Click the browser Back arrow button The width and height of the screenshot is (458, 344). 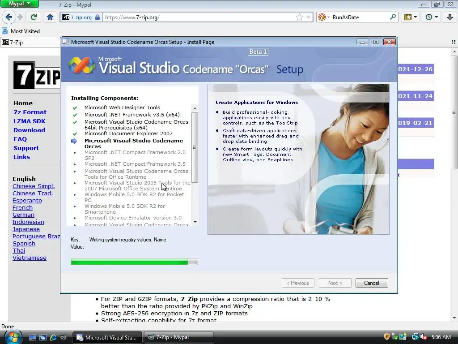[9, 17]
